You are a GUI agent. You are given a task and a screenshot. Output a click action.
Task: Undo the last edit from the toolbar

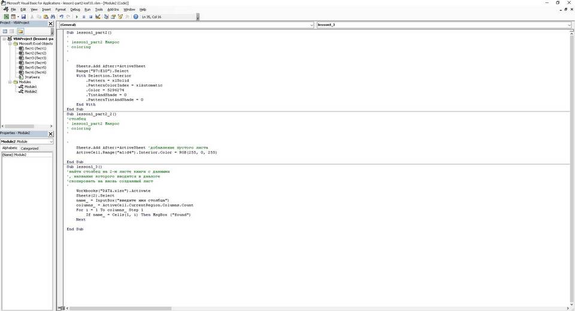(x=61, y=17)
